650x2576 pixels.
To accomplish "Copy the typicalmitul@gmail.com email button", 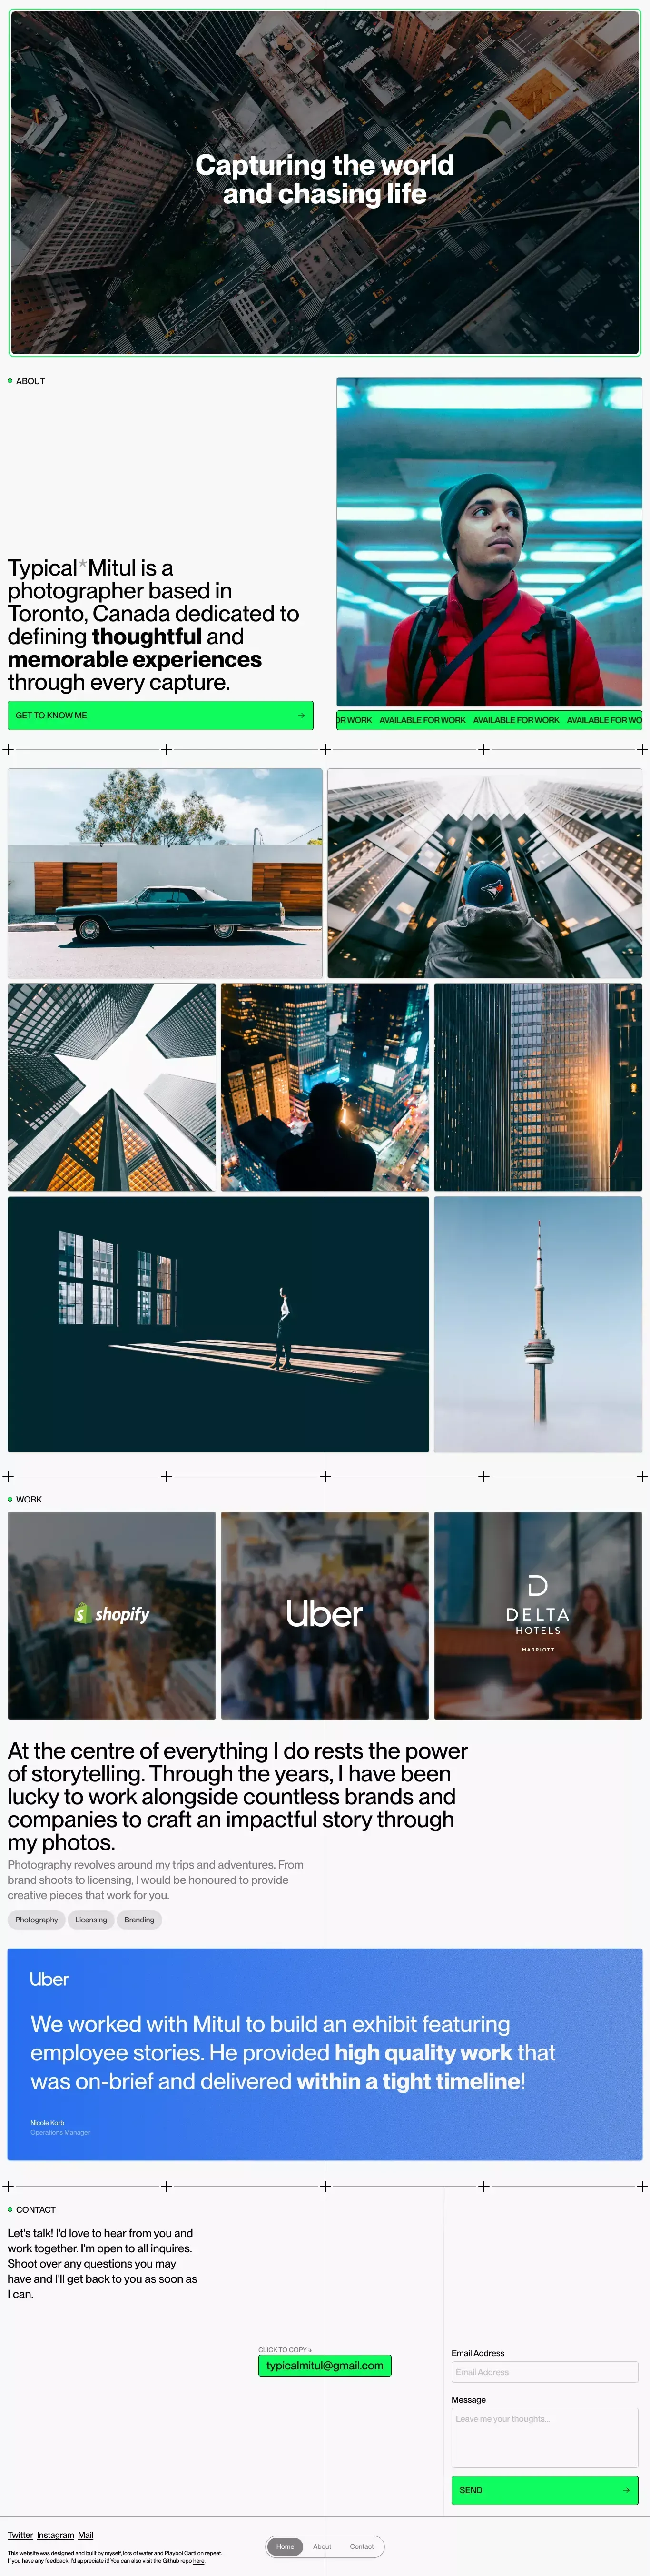I will [x=325, y=2365].
